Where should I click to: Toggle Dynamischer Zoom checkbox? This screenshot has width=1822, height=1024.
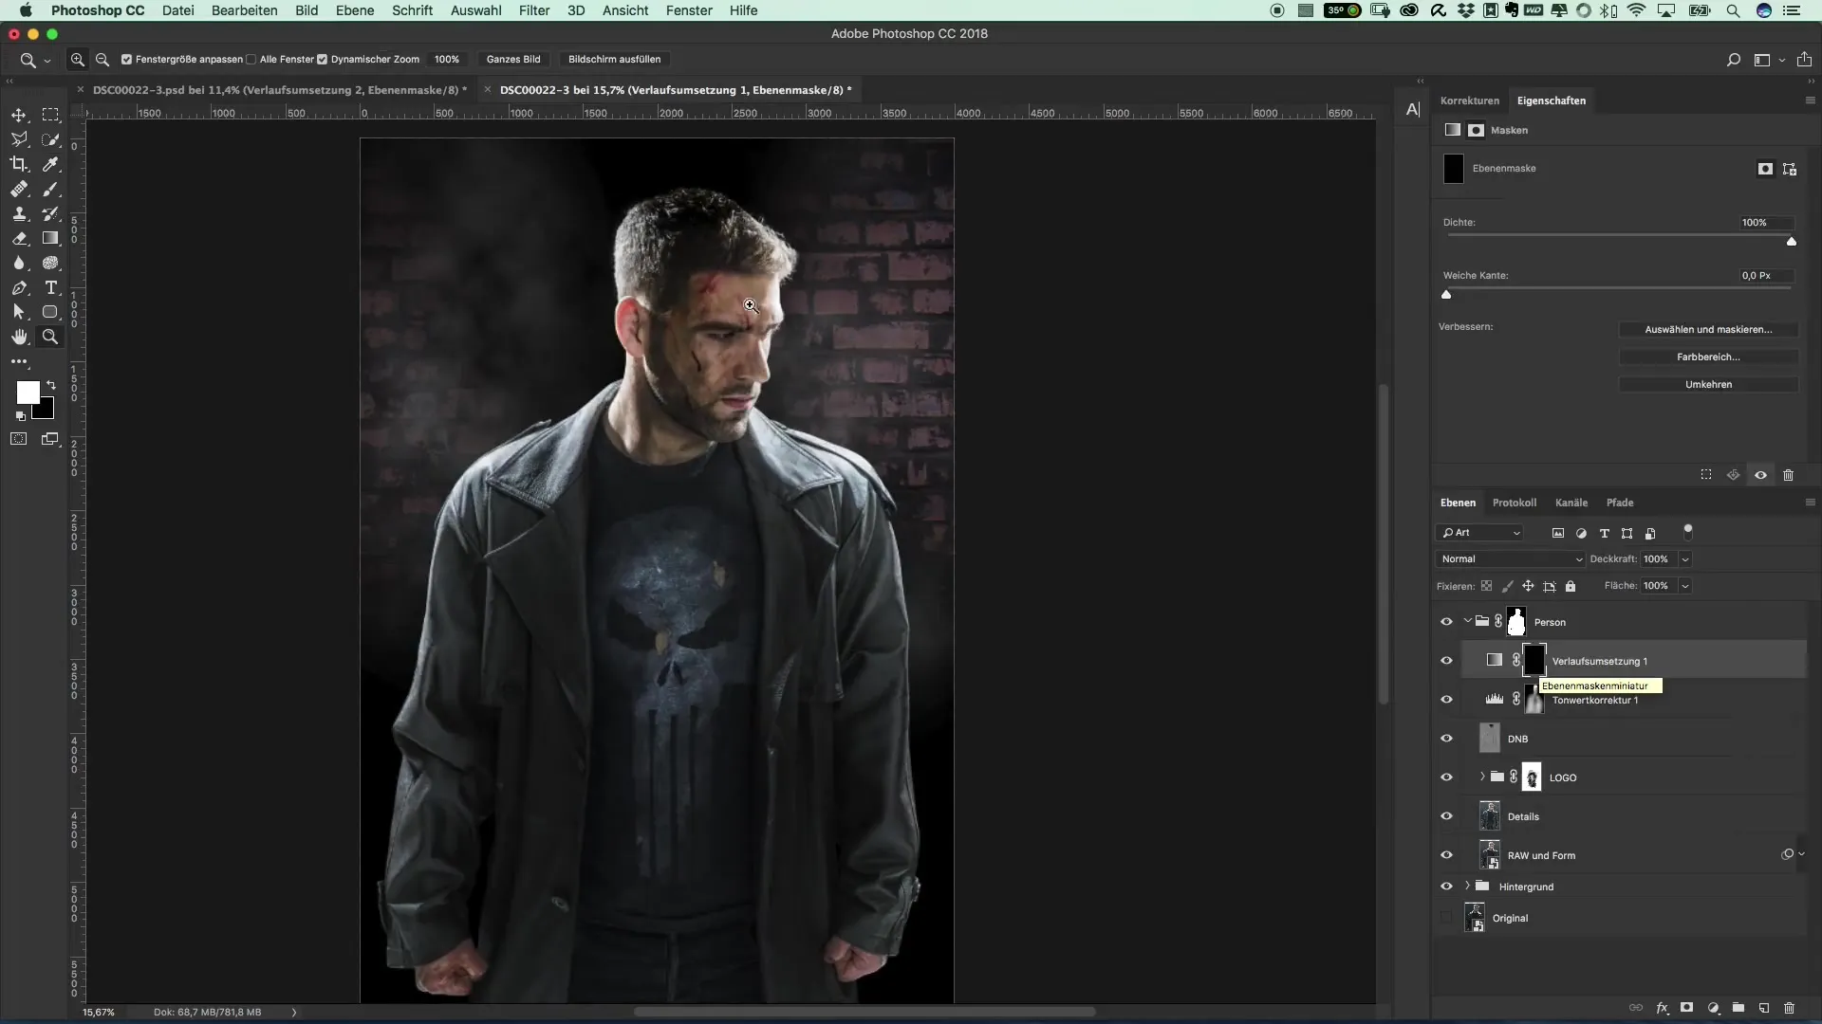[322, 59]
